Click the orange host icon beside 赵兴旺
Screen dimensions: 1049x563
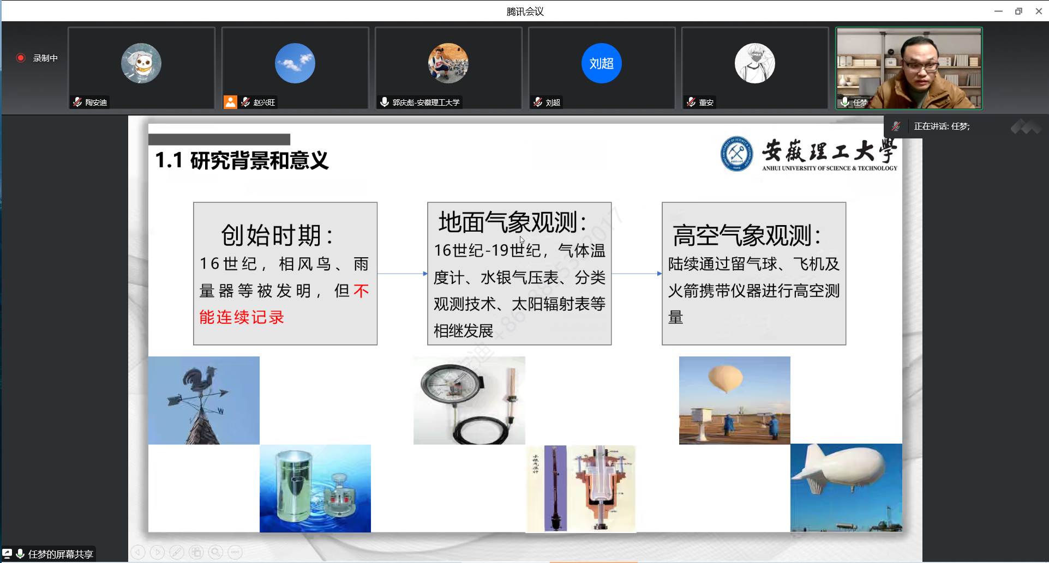click(230, 102)
